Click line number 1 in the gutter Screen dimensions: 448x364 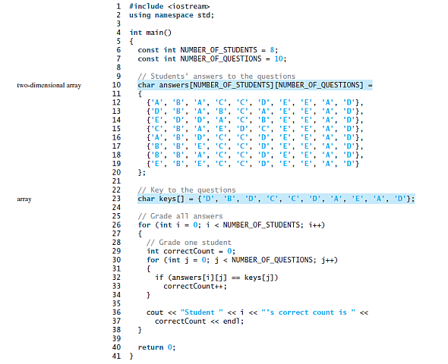[x=118, y=6]
